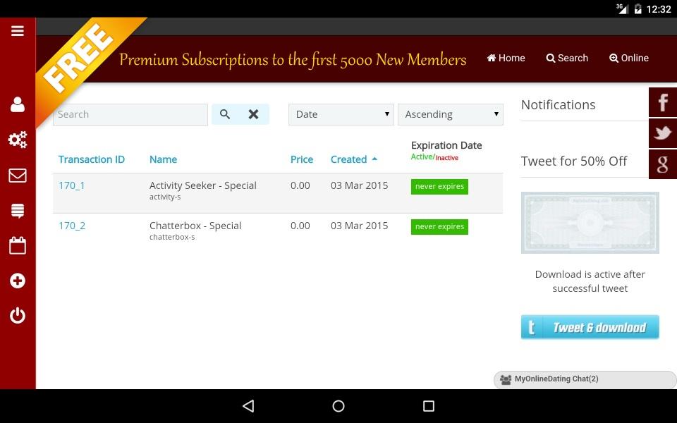The width and height of the screenshot is (677, 423).
Task: Sort by Created column header
Action: point(354,159)
